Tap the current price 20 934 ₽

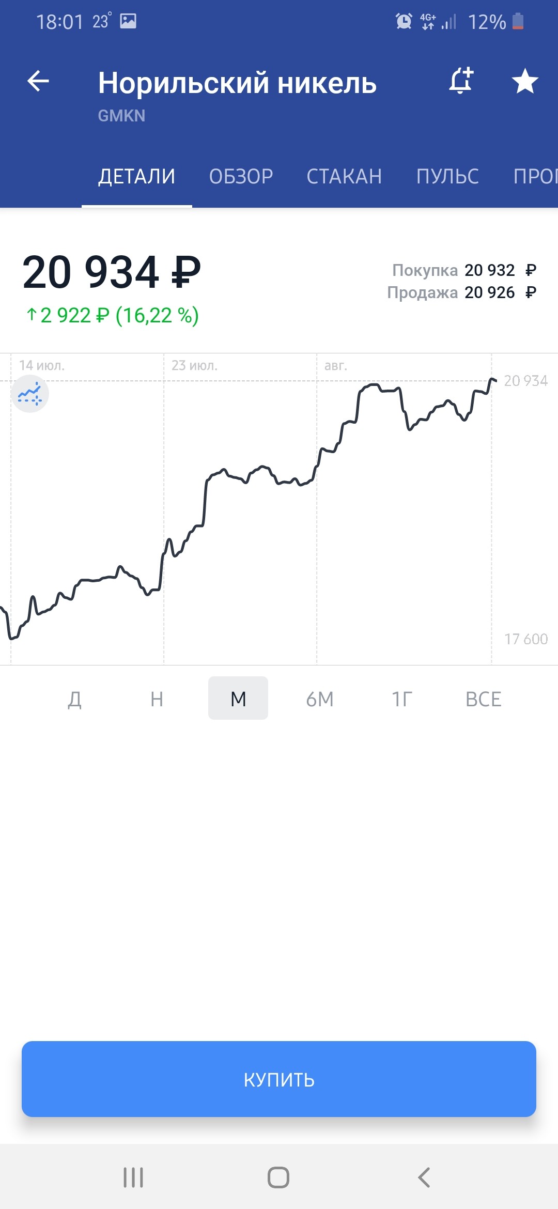[112, 272]
